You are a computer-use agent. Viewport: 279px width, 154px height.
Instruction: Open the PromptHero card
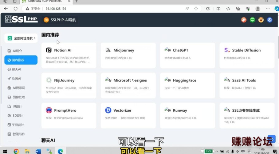click(69, 115)
